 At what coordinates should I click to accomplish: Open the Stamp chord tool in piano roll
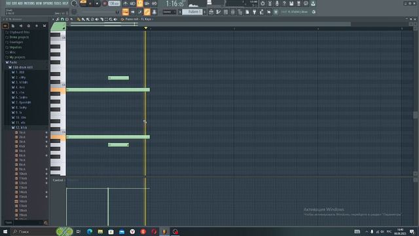coord(67,19)
